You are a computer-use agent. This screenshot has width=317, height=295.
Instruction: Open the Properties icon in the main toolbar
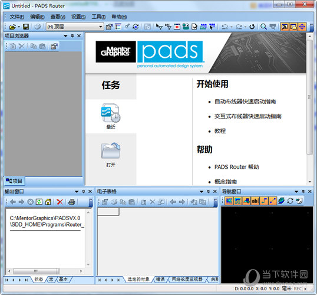point(109,27)
